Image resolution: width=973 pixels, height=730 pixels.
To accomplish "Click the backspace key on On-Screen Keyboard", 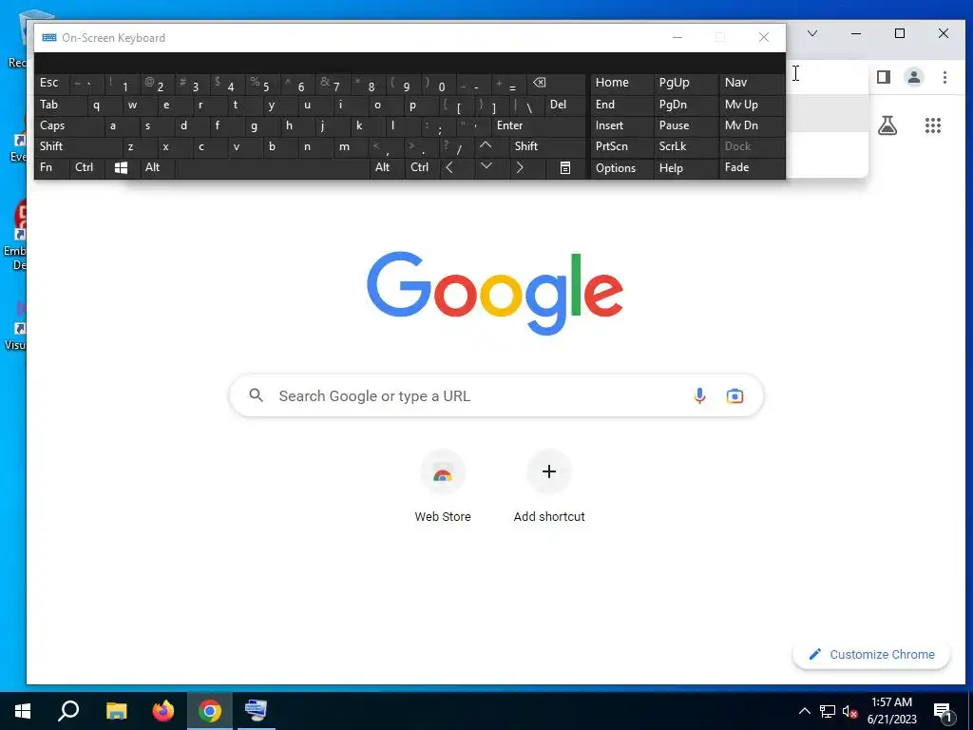I will point(556,84).
